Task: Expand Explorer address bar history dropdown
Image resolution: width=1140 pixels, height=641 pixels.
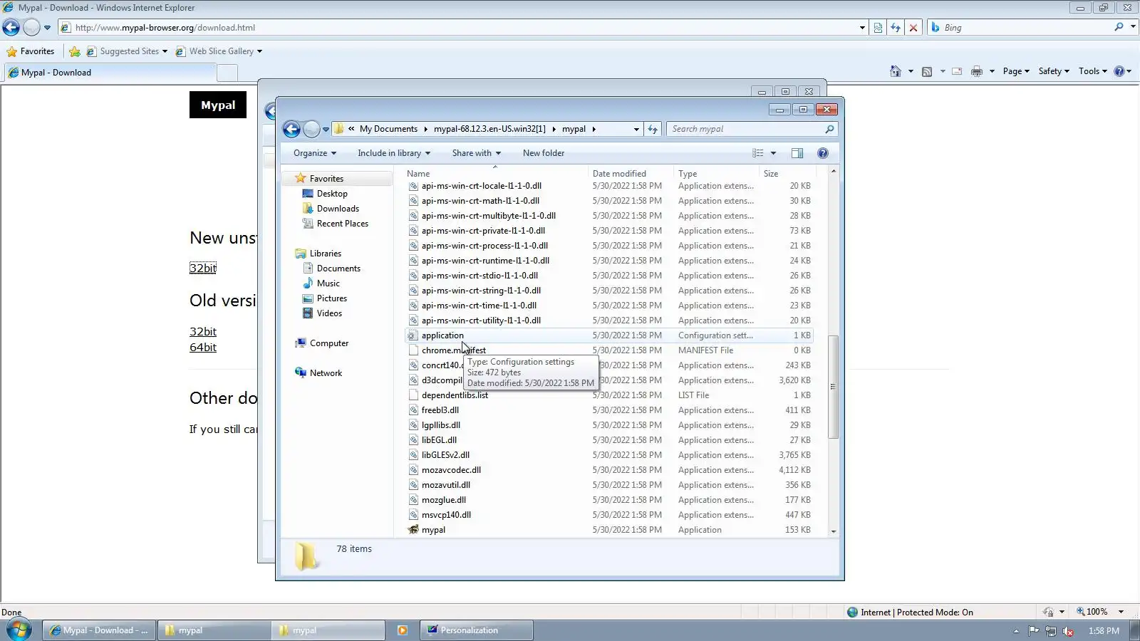Action: 636,129
